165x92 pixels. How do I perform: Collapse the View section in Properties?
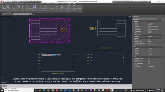coord(162,47)
